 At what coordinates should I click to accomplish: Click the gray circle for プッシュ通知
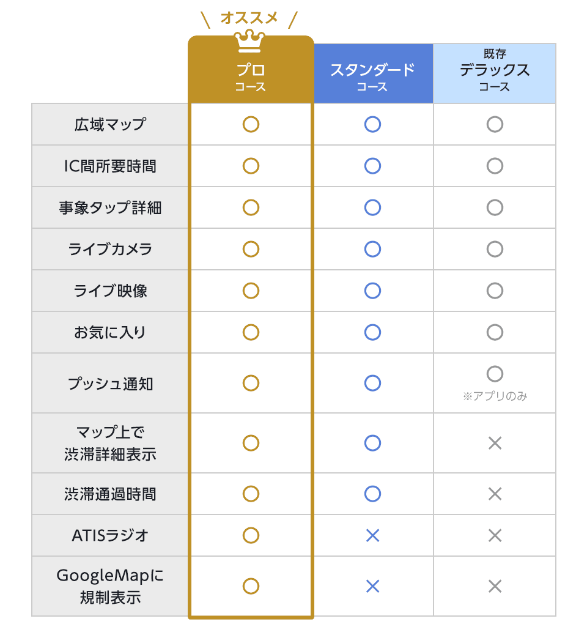495,374
